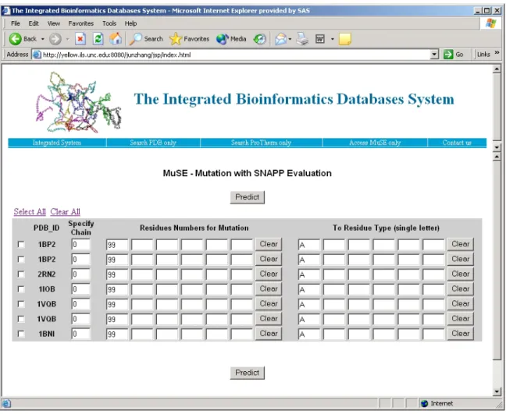Click the yellow note Discuss icon

(x=344, y=39)
